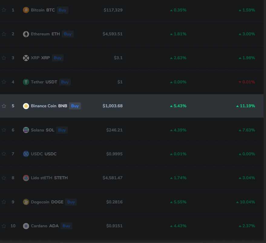Click the Dogecoin DOGE logo icon
This screenshot has height=243, width=266.
coord(26,202)
